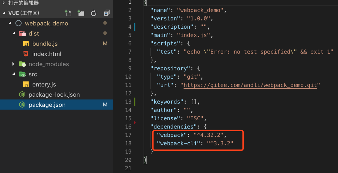Click the "description" key on line 4
This screenshot has height=173, width=338.
172,27
